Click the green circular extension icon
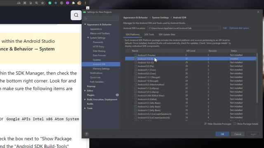 [50, 3]
